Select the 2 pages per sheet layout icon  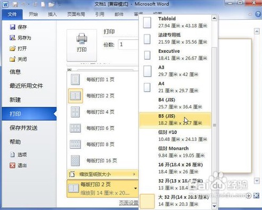[x=76, y=96]
